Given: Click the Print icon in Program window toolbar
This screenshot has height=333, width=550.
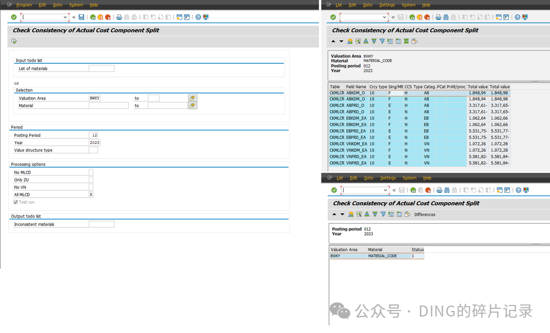Looking at the screenshot, I should (119, 17).
